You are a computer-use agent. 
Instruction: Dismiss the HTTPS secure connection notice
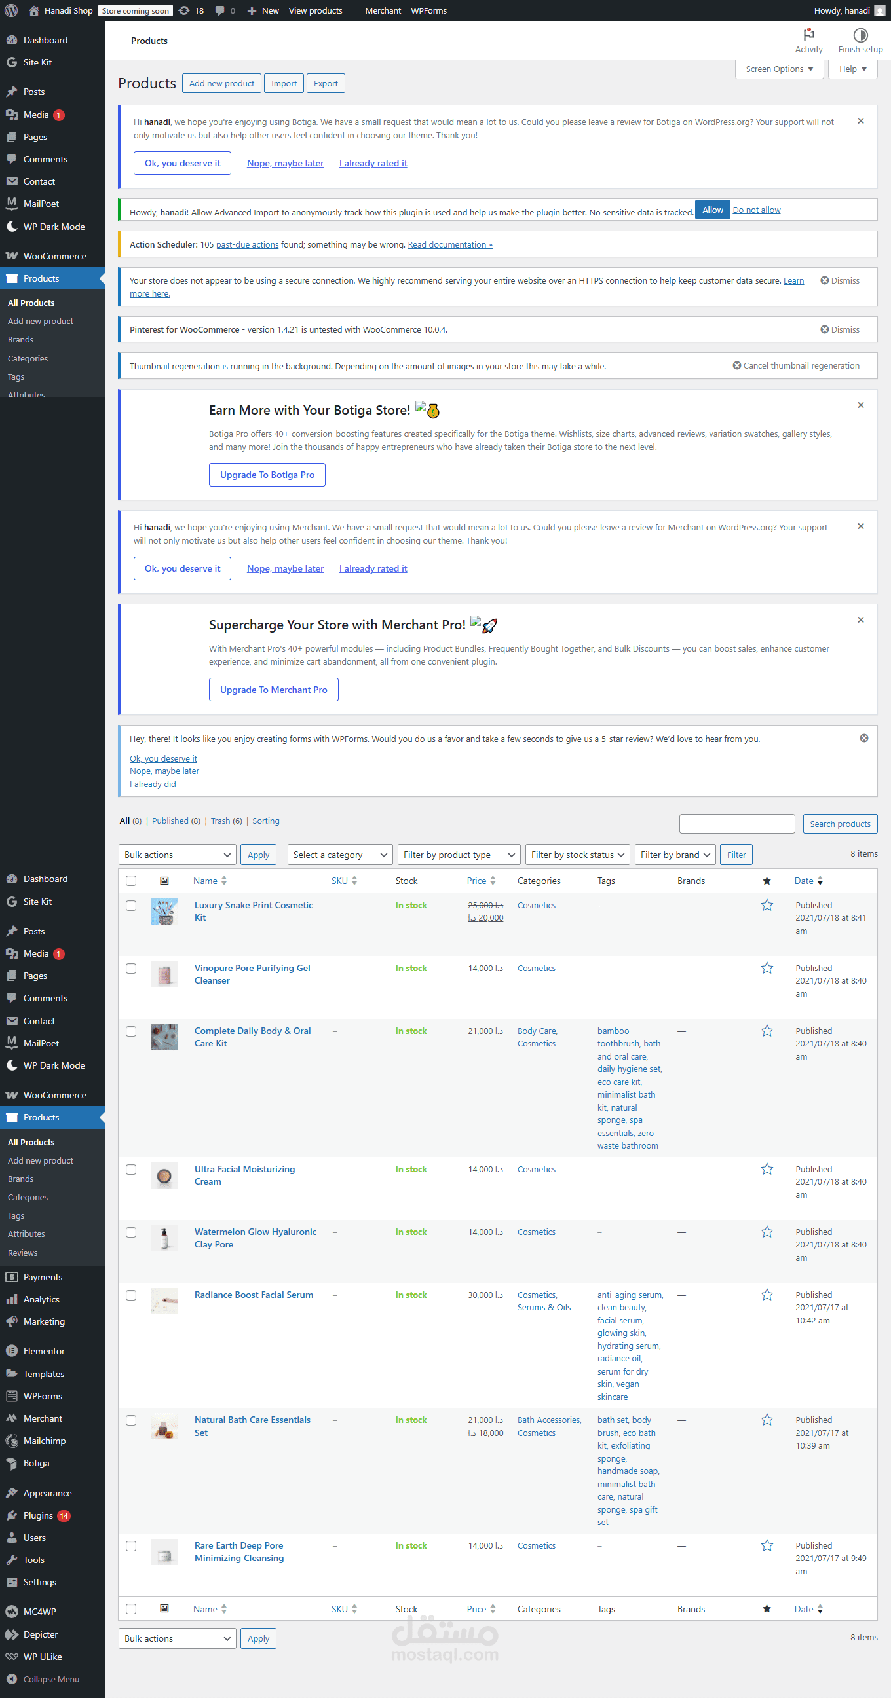[839, 281]
